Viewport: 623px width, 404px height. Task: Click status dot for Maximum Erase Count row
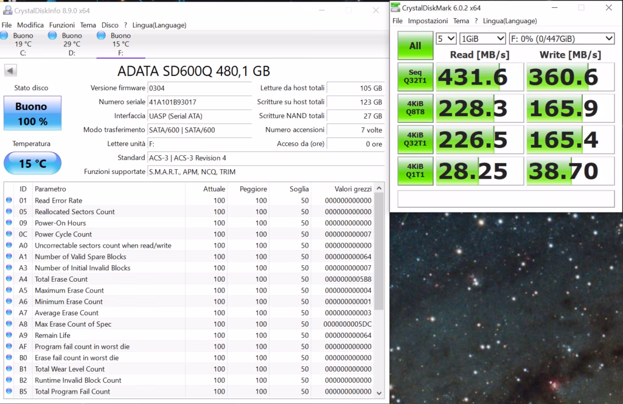9,290
